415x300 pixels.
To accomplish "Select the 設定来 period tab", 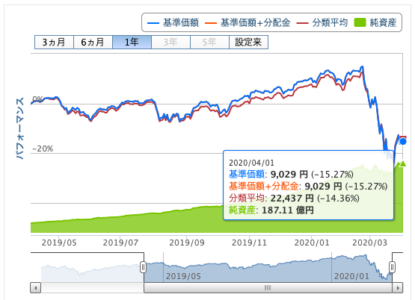I will coord(248,43).
